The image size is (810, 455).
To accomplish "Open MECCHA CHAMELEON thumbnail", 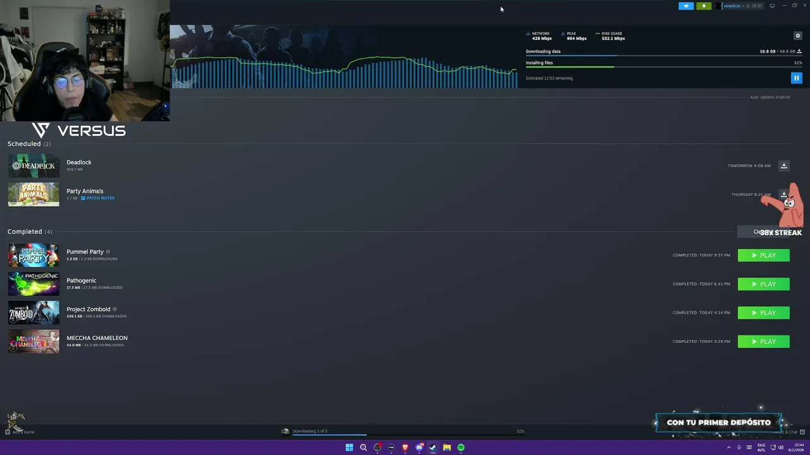I will click(x=34, y=342).
